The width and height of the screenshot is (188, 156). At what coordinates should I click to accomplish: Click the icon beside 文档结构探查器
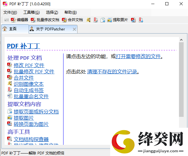(10, 139)
